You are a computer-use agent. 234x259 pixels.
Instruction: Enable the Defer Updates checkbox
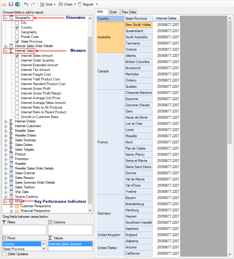click(x=4, y=254)
